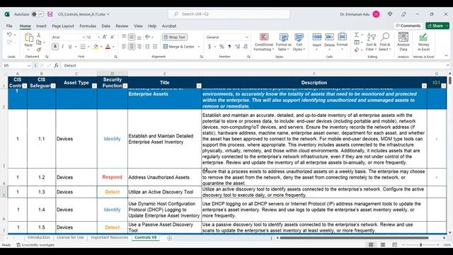Screen dimensions: 453x255
Task: Toggle the AutoSave switch
Action: click(x=38, y=14)
